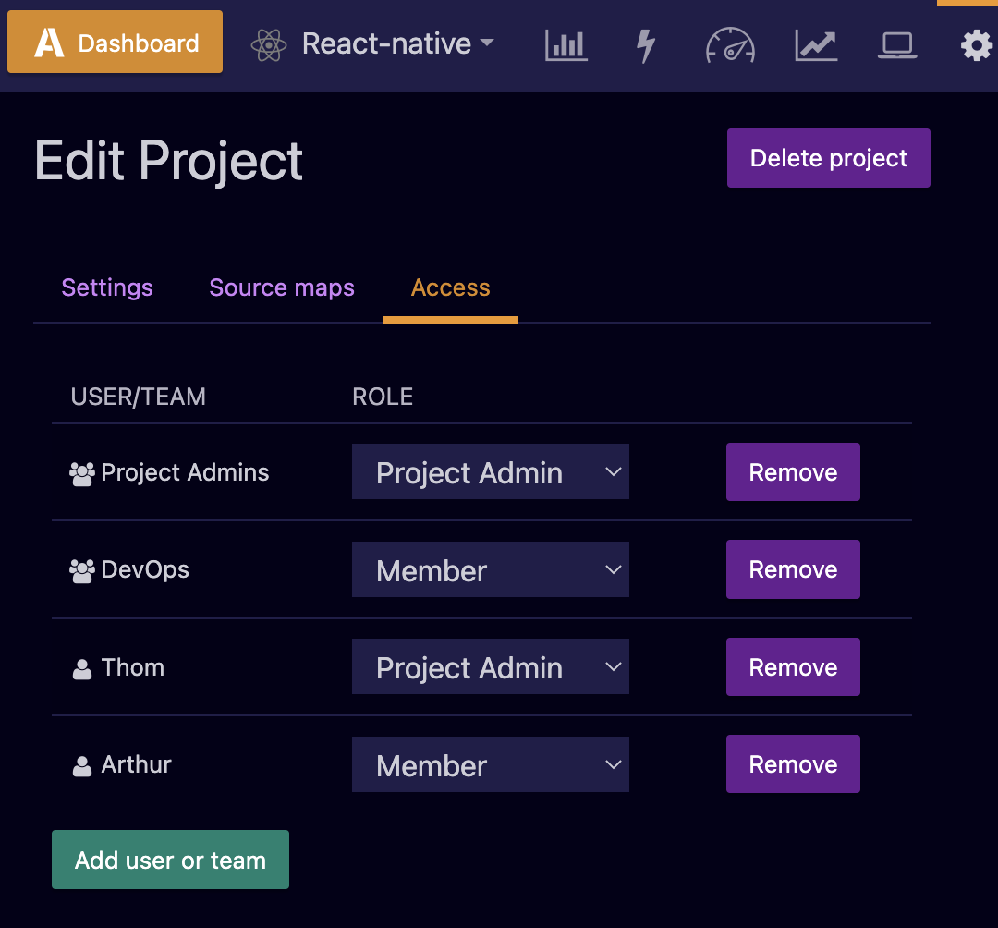Open the line graph metrics icon
Screen dimensions: 998x928
click(816, 46)
